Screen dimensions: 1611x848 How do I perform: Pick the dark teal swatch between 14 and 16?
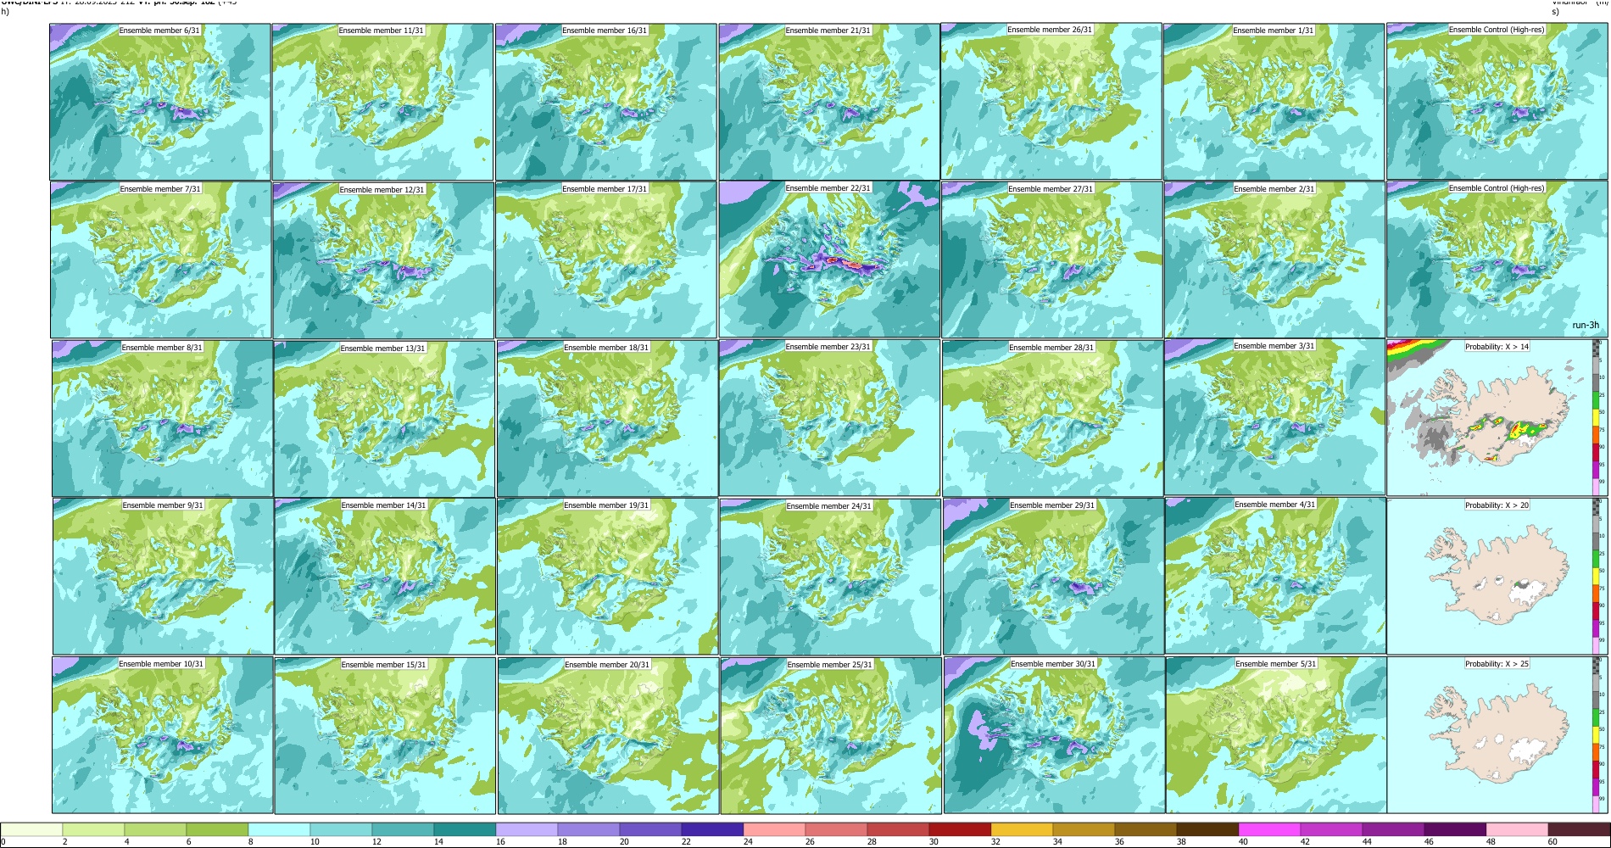(465, 829)
